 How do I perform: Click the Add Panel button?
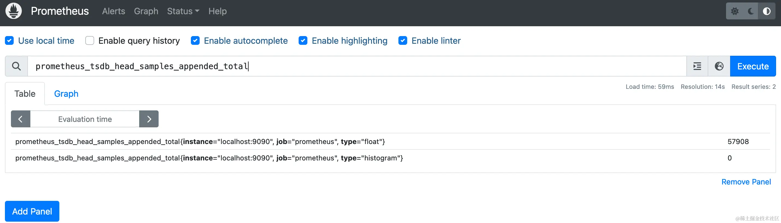pos(32,211)
